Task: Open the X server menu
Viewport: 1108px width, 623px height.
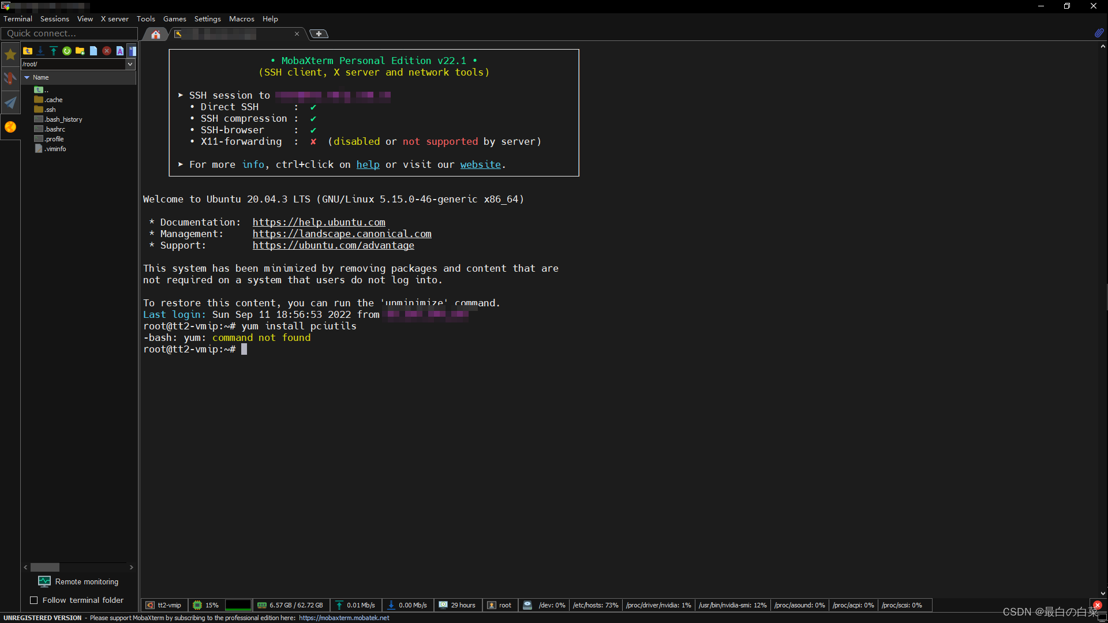Action: click(115, 19)
